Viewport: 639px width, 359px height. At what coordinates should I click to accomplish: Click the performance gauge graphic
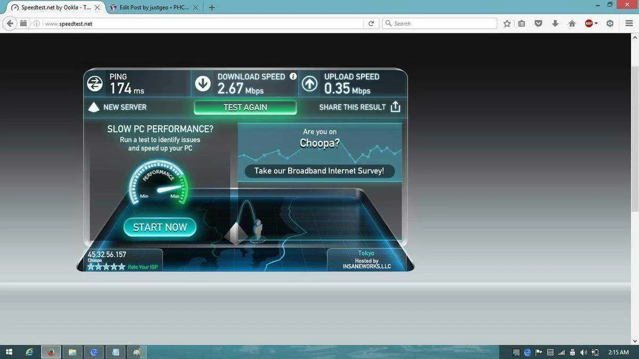(158, 183)
